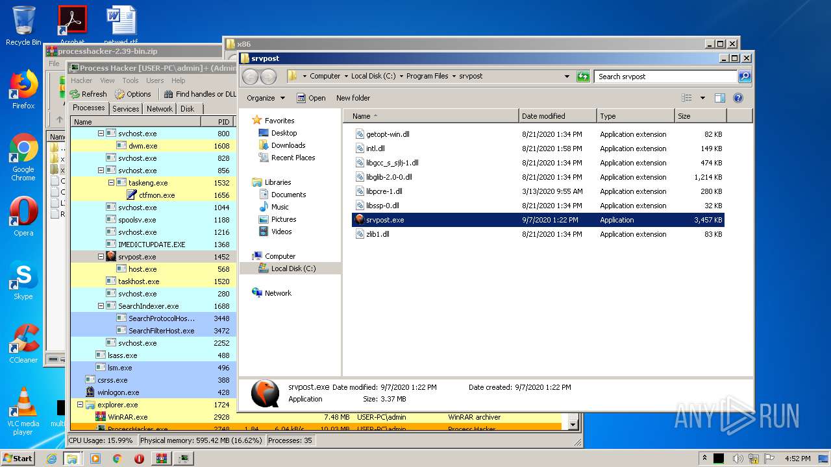Sort files by Size column

click(701, 116)
